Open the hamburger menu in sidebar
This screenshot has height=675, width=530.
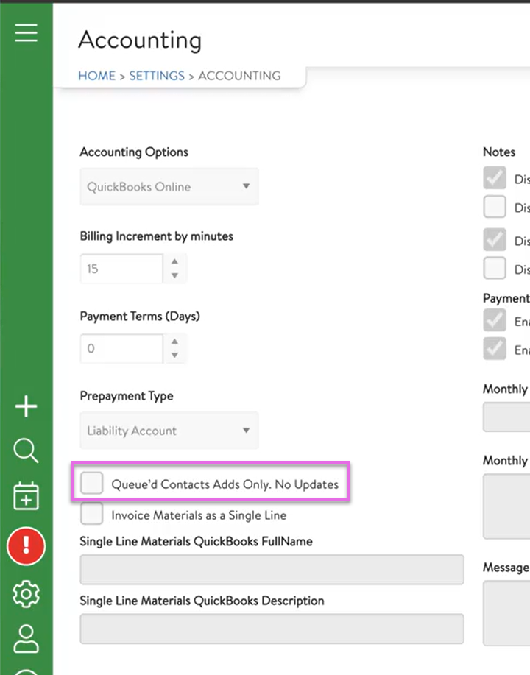pyautogui.click(x=26, y=33)
